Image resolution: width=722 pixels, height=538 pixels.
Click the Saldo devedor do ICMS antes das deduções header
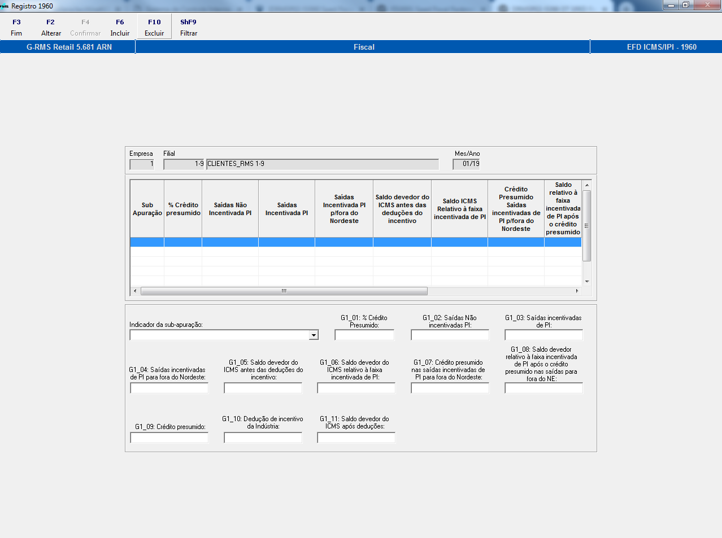coord(402,209)
